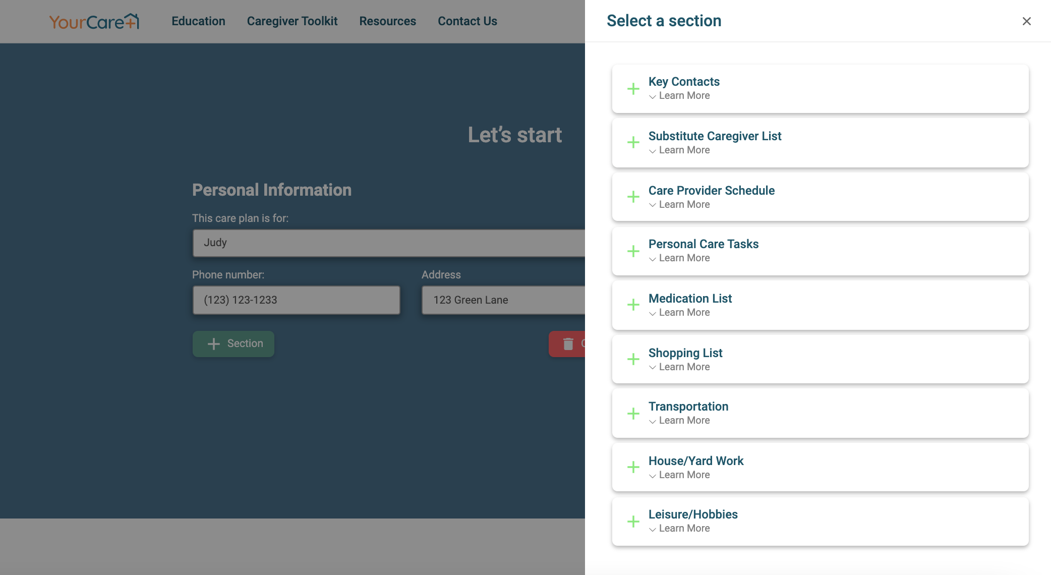Select the Transportation title

coord(688,407)
